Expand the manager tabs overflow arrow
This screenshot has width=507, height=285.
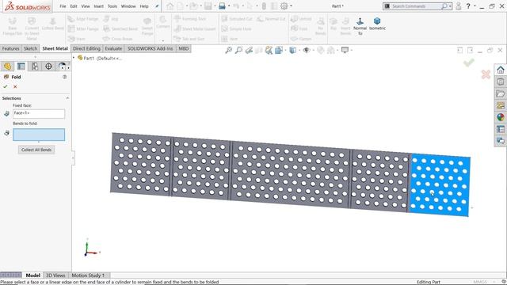[68, 67]
